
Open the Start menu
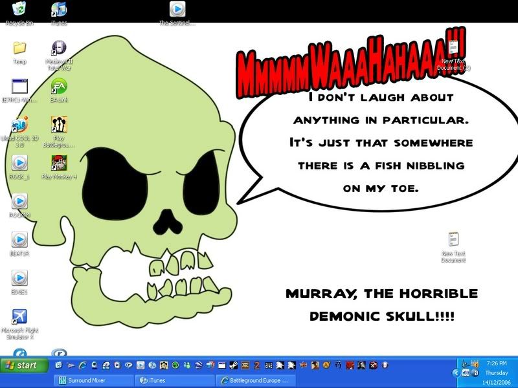point(24,365)
